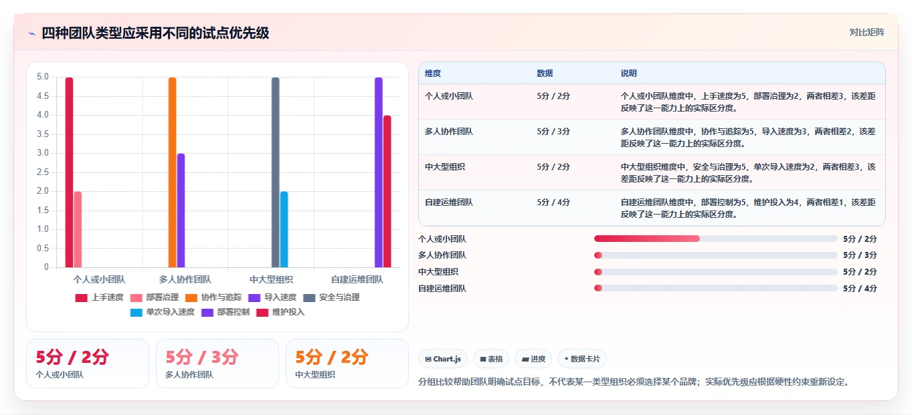Click the orange bar for 多人协作团队
The width and height of the screenshot is (912, 415).
click(x=172, y=172)
